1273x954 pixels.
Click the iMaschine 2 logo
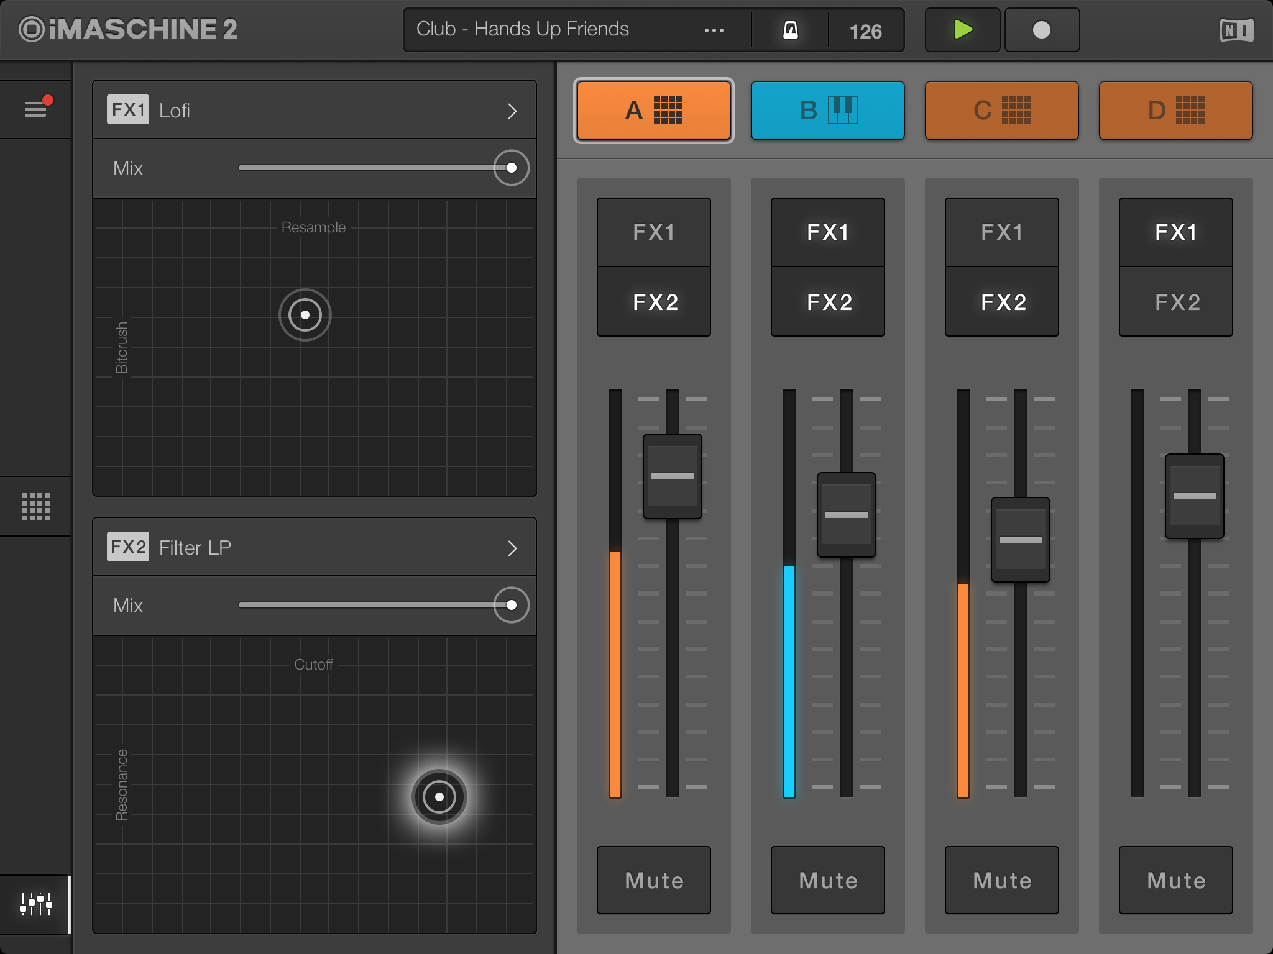(x=128, y=29)
